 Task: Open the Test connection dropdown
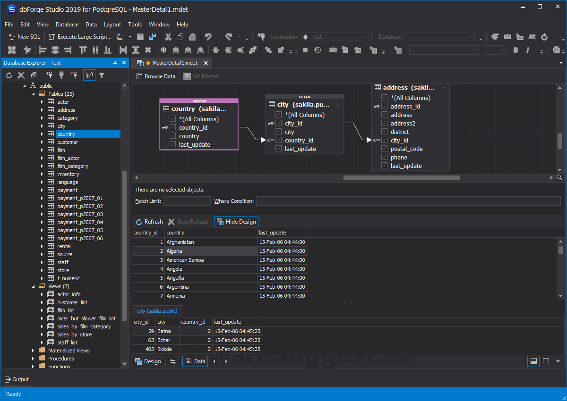pyautogui.click(x=367, y=36)
